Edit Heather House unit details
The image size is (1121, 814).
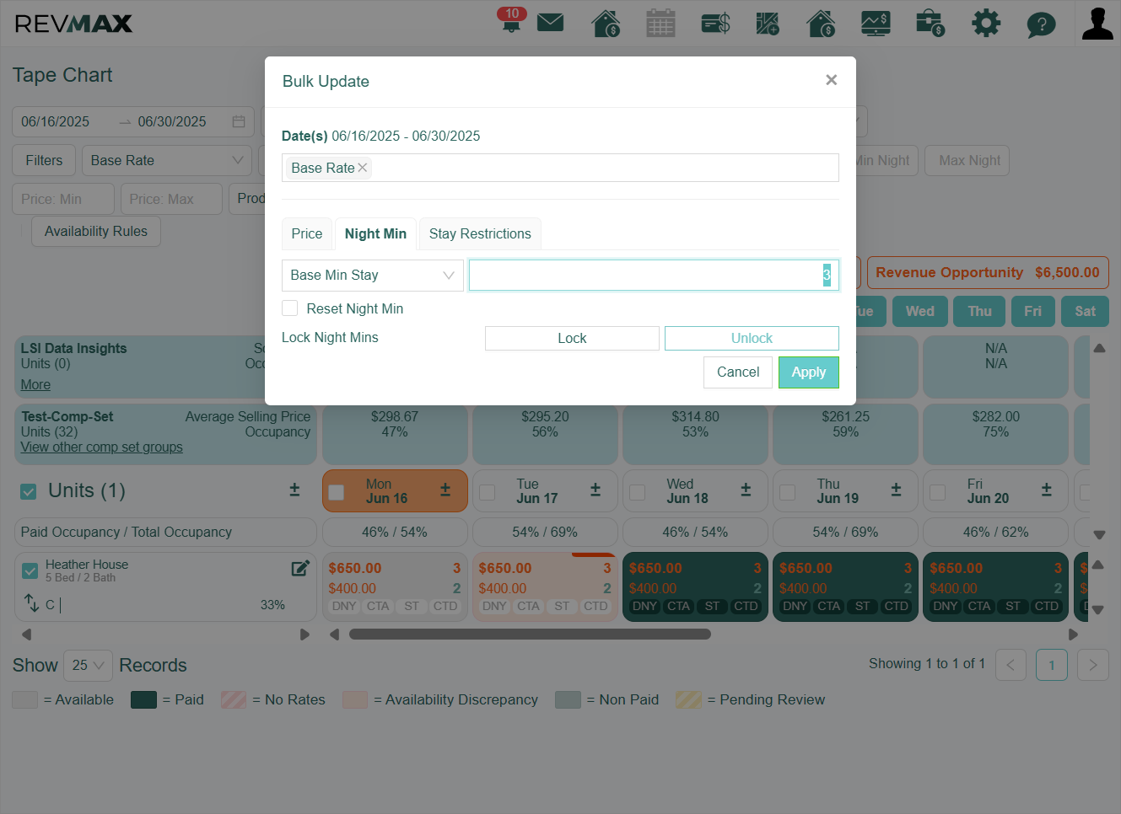point(300,568)
